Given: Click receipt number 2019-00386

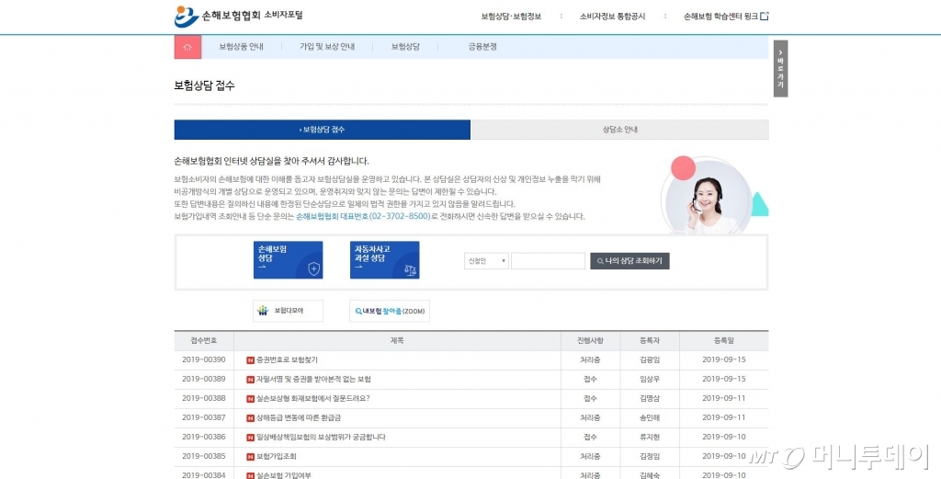Looking at the screenshot, I should (x=204, y=437).
